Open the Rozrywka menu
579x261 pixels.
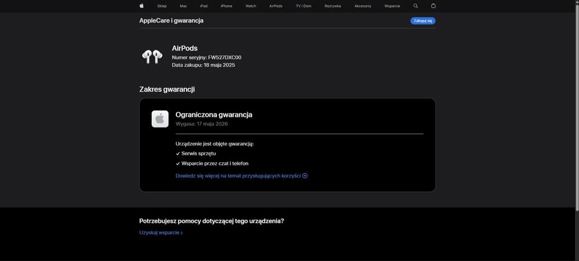pyautogui.click(x=333, y=6)
